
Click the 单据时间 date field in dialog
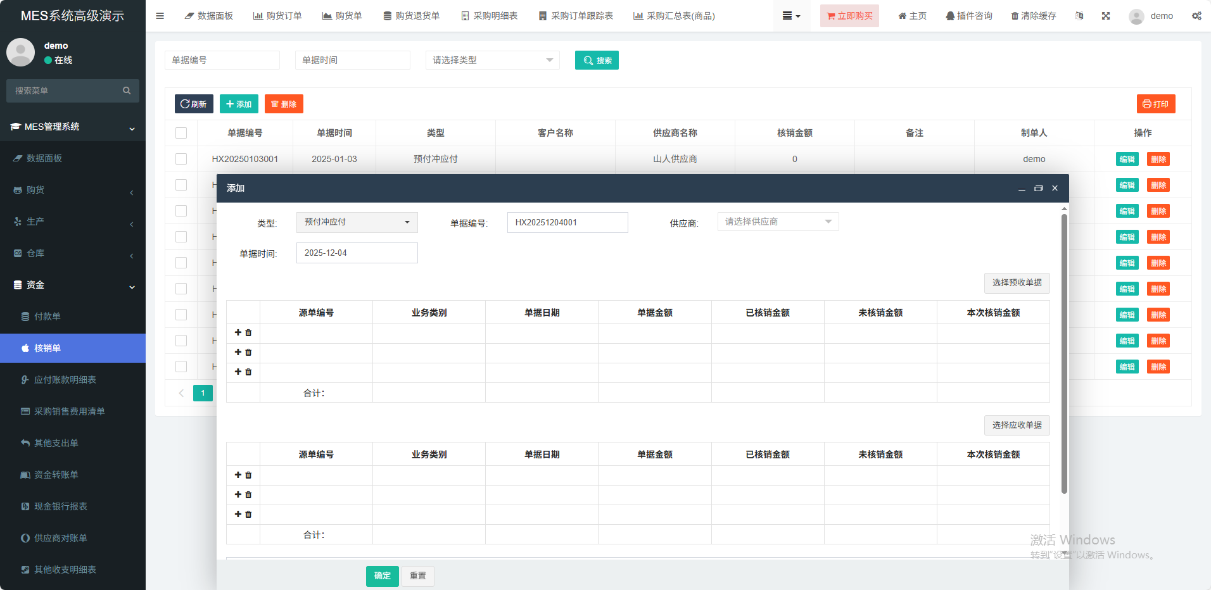(357, 253)
